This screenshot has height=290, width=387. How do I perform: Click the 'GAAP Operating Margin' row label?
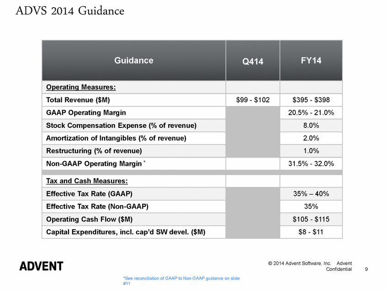pyautogui.click(x=86, y=113)
